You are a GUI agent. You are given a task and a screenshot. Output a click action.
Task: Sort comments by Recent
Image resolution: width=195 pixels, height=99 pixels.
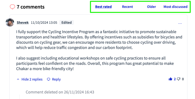127,7
